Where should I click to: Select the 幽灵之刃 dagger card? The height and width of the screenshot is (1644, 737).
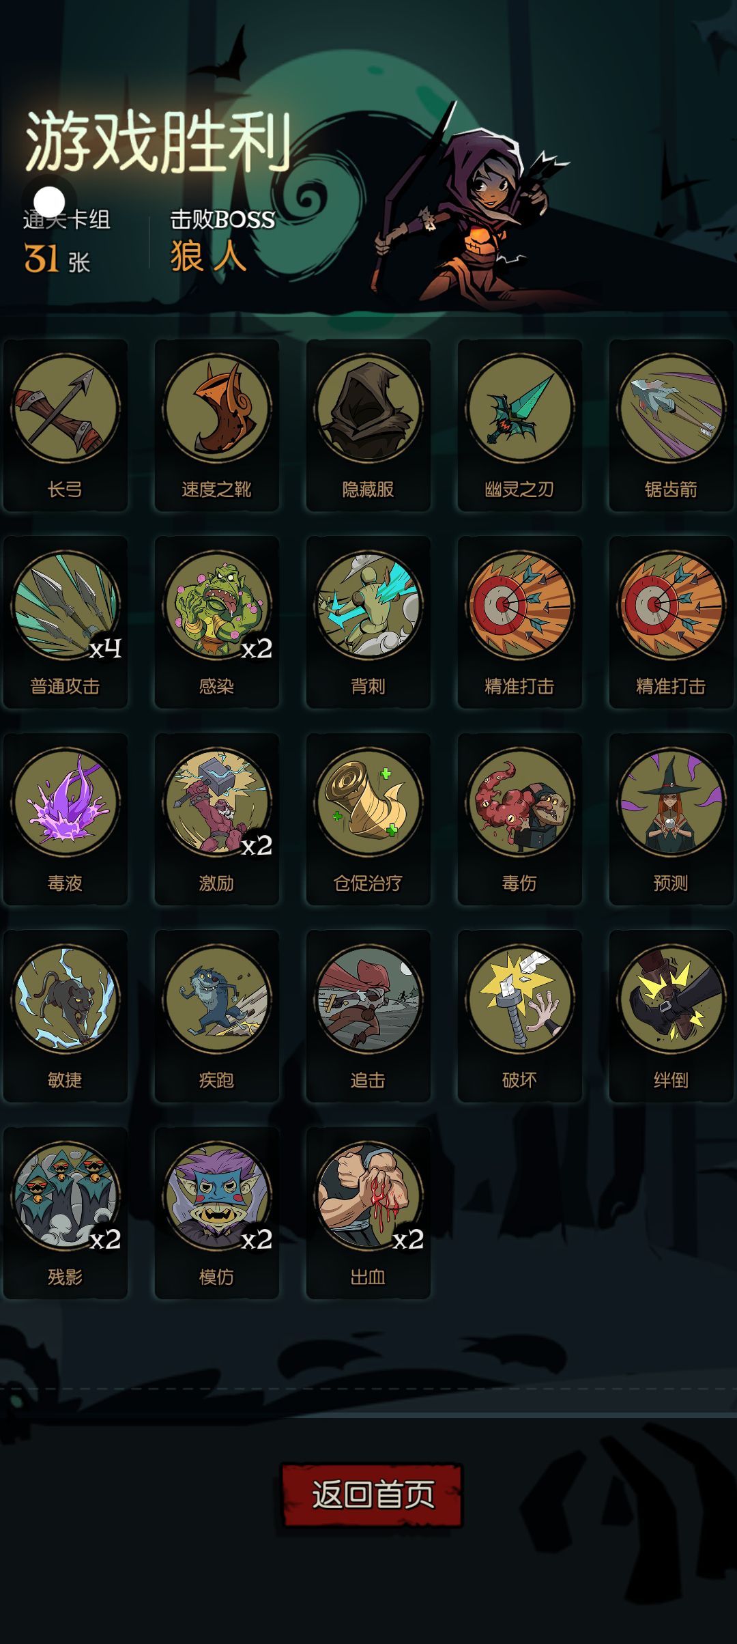click(x=520, y=408)
